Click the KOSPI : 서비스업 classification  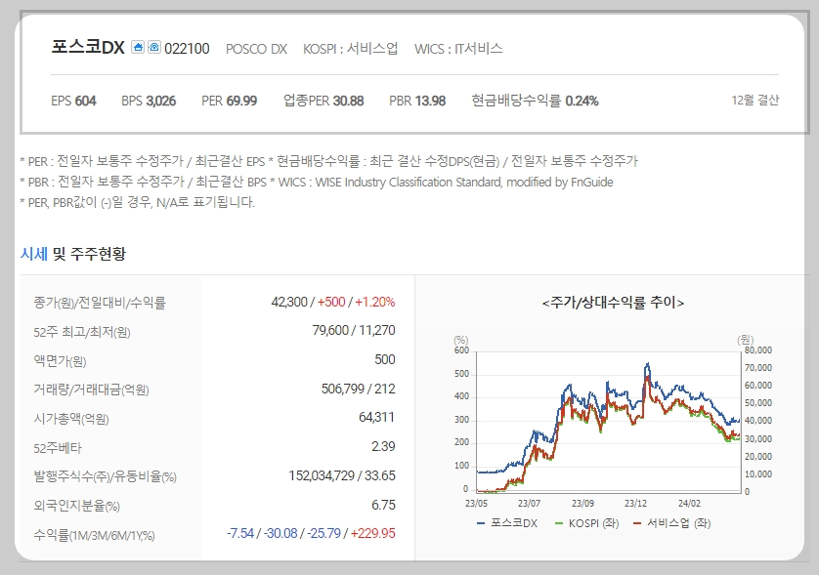(x=351, y=49)
